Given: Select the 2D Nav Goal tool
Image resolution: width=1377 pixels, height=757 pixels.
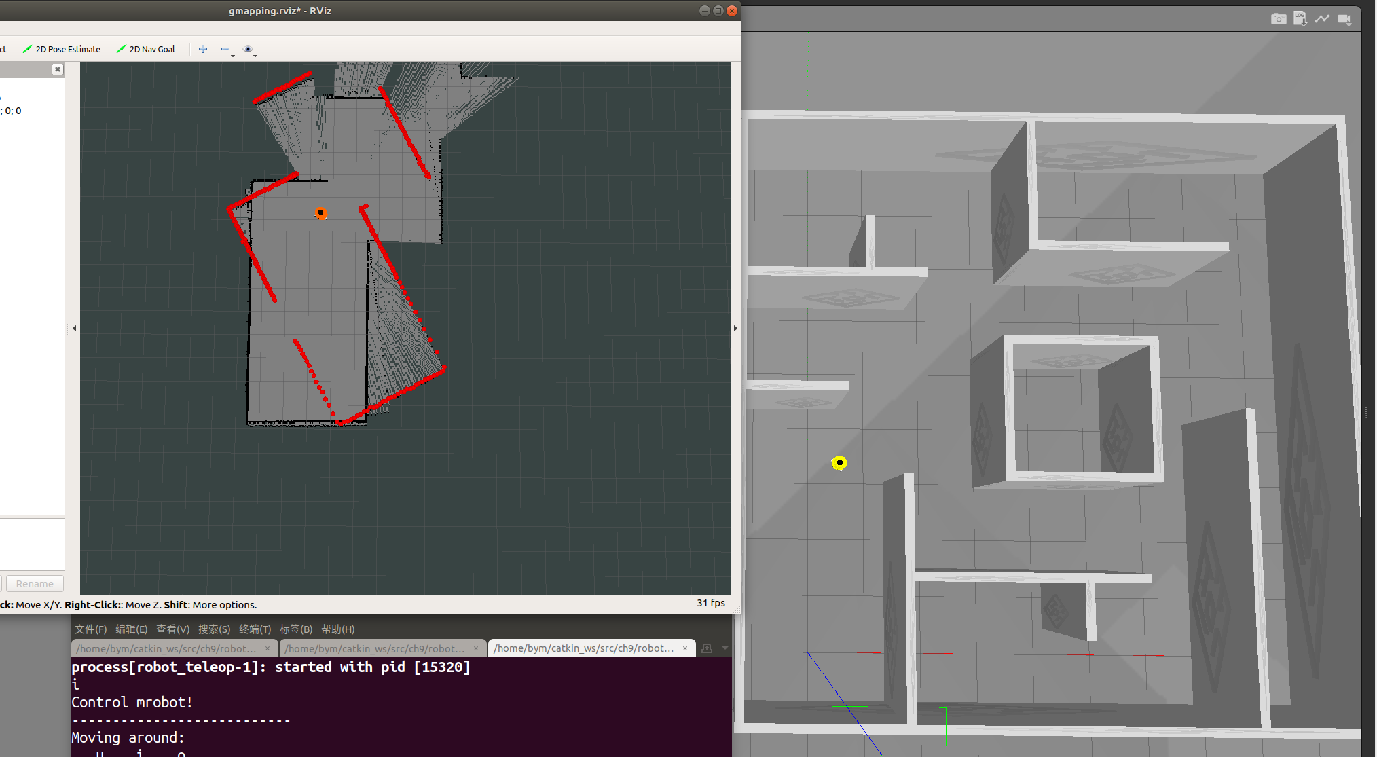Looking at the screenshot, I should (x=146, y=49).
